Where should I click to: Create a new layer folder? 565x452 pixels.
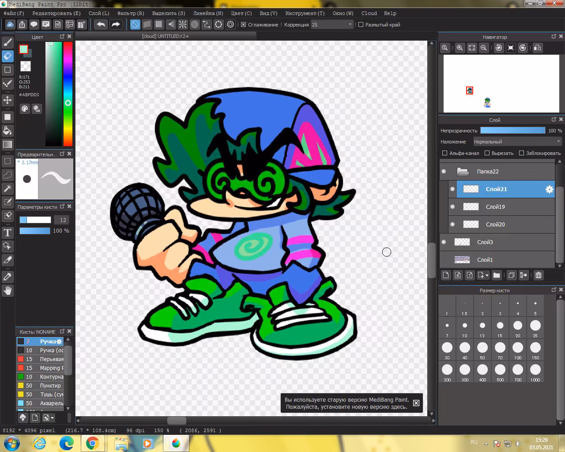pyautogui.click(x=497, y=275)
